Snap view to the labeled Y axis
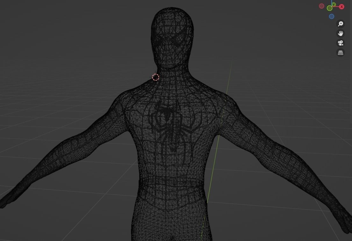The image size is (352, 241). pos(334,5)
